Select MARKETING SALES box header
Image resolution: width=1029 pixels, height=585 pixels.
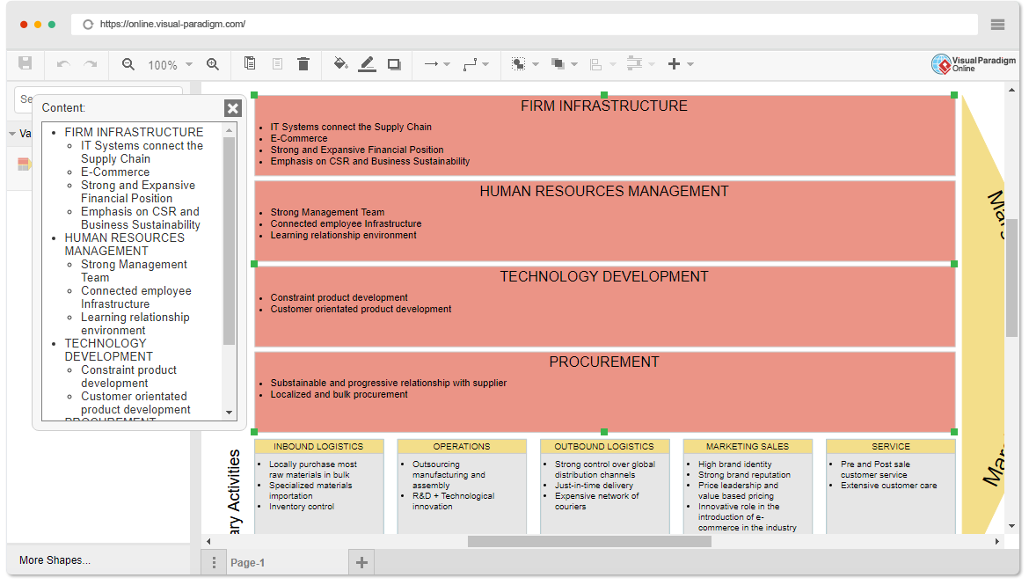tap(748, 447)
